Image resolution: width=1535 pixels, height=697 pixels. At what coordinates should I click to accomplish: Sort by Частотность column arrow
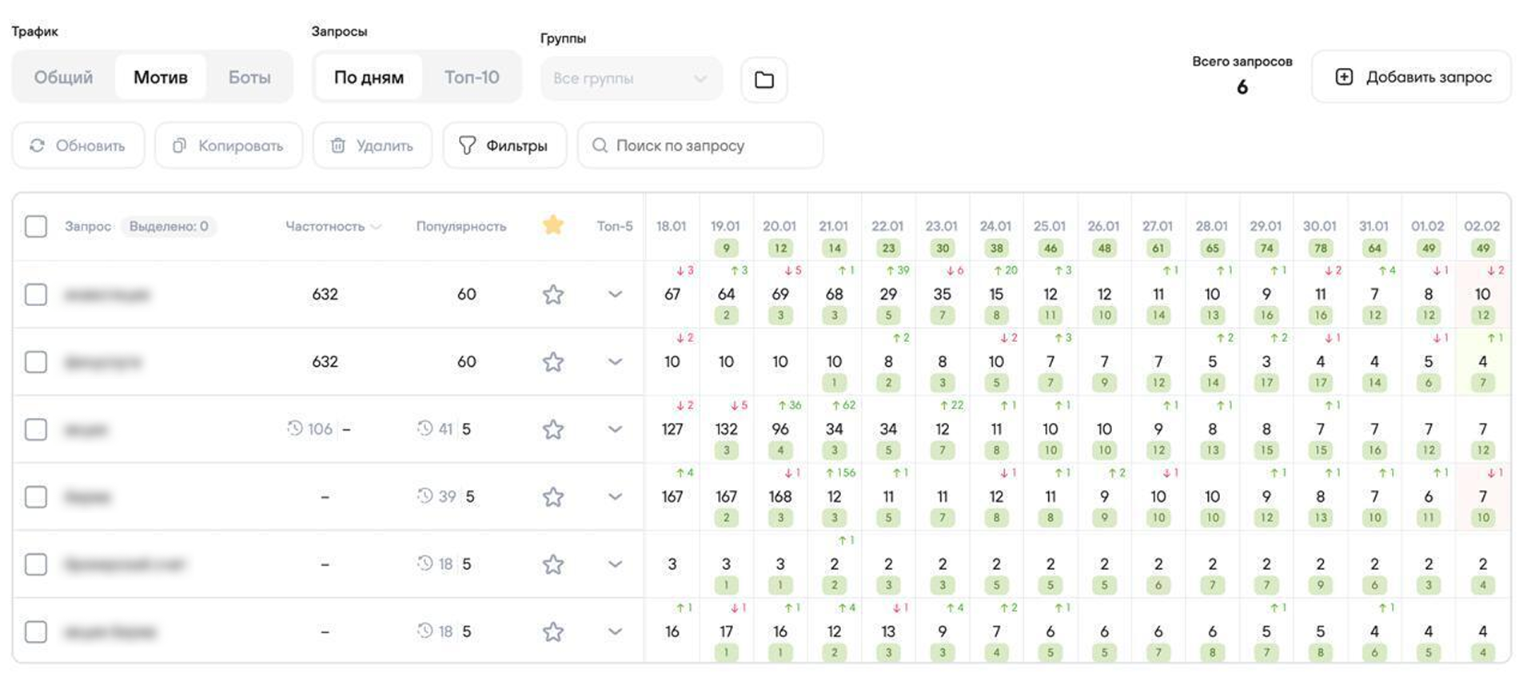point(376,227)
